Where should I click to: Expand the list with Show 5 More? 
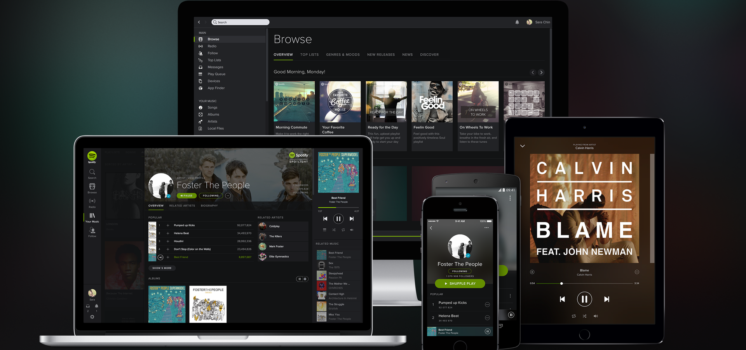point(162,268)
